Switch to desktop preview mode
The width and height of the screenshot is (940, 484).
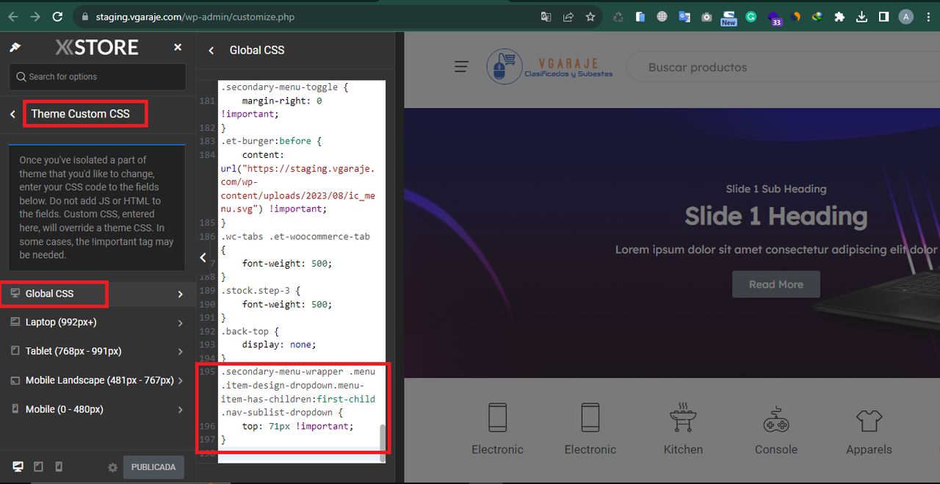click(x=18, y=466)
